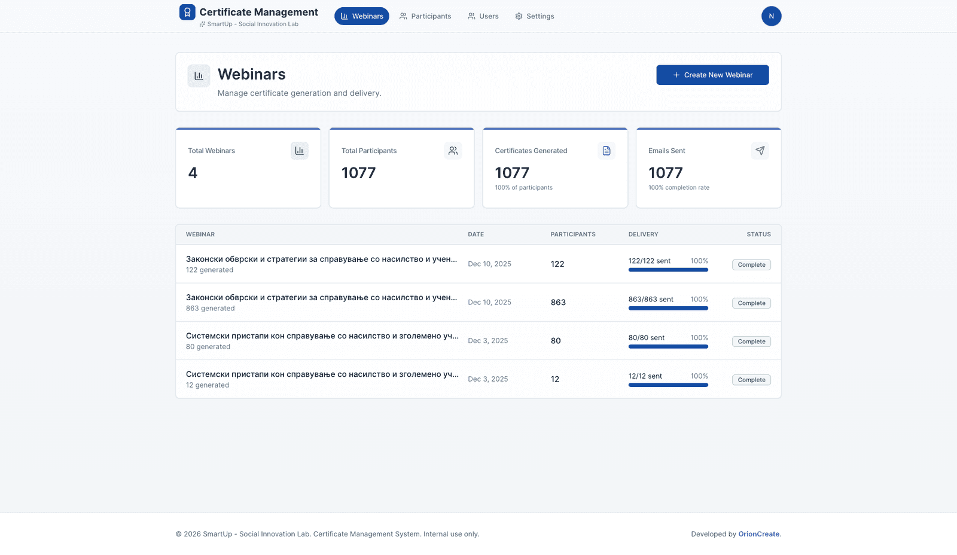Click the chart icon in Total Webinars card
Viewport: 957px width, 555px height.
[300, 151]
